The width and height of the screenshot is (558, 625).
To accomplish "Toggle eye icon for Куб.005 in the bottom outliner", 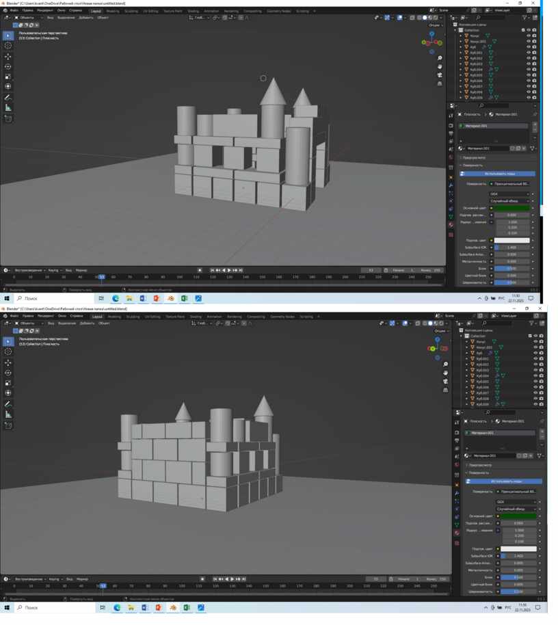I will [535, 382].
